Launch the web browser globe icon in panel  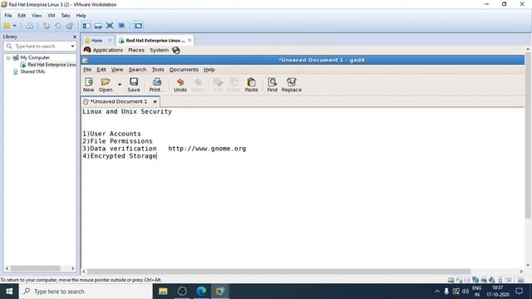(175, 50)
